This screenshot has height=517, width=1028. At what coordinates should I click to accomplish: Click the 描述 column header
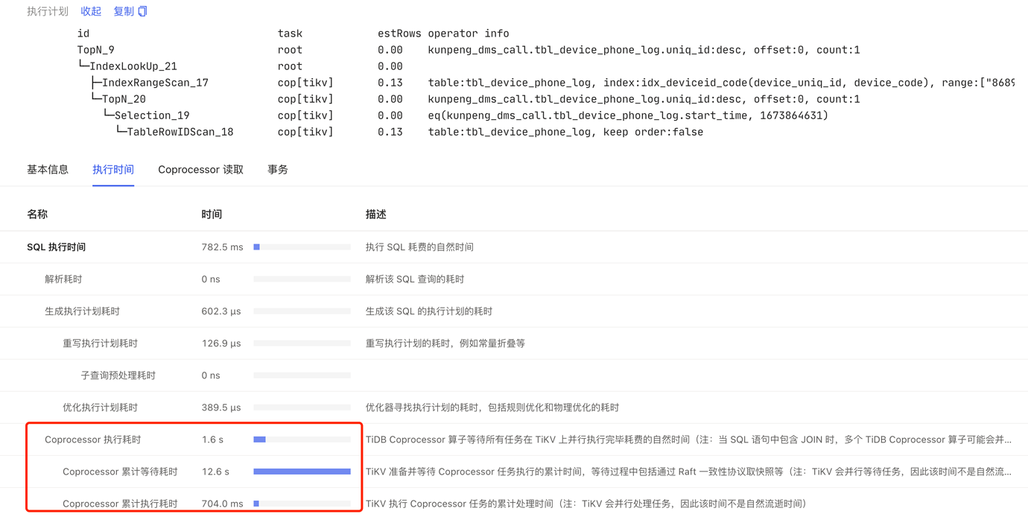(x=375, y=214)
